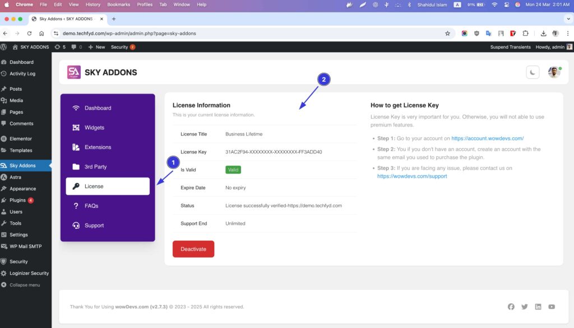This screenshot has height=328, width=574.
Task: Open the FAQs section
Action: [x=108, y=206]
